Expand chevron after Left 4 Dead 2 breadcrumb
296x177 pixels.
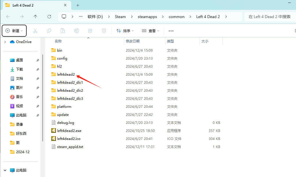[x=226, y=17]
